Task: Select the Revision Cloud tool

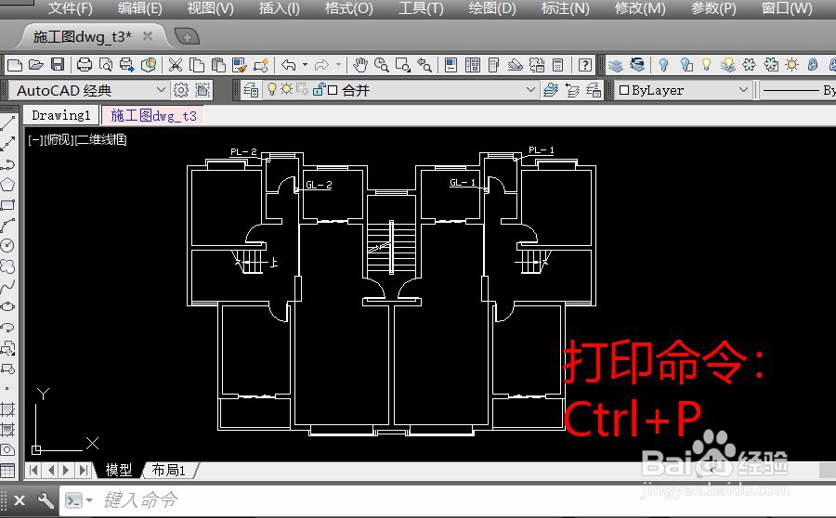Action: (7, 265)
